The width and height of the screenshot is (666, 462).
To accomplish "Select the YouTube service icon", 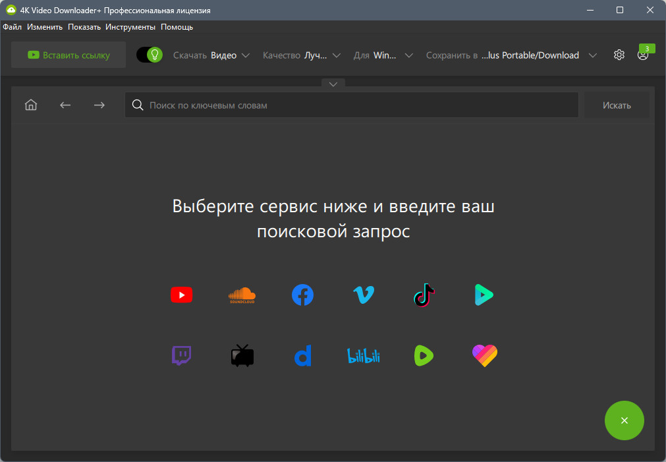I will (x=181, y=295).
